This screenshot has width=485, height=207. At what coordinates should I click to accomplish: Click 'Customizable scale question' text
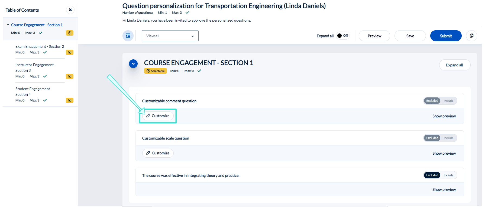[x=166, y=138]
